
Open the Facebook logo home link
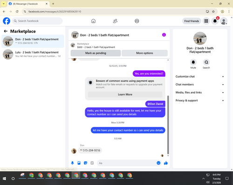(7, 21)
